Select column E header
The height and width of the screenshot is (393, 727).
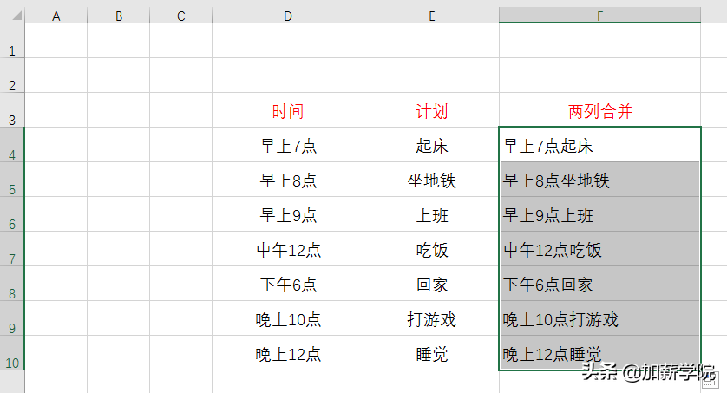pos(432,16)
